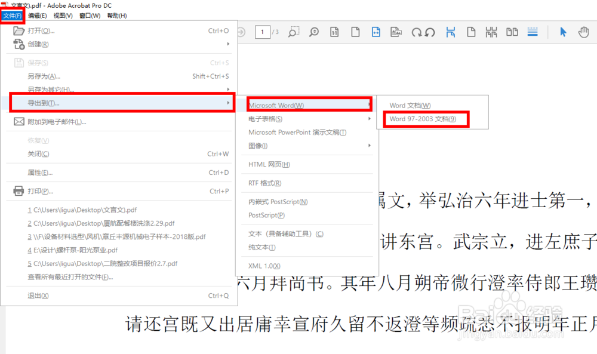Select PostScript(P) export option
Image resolution: width=597 pixels, height=354 pixels.
(x=307, y=215)
